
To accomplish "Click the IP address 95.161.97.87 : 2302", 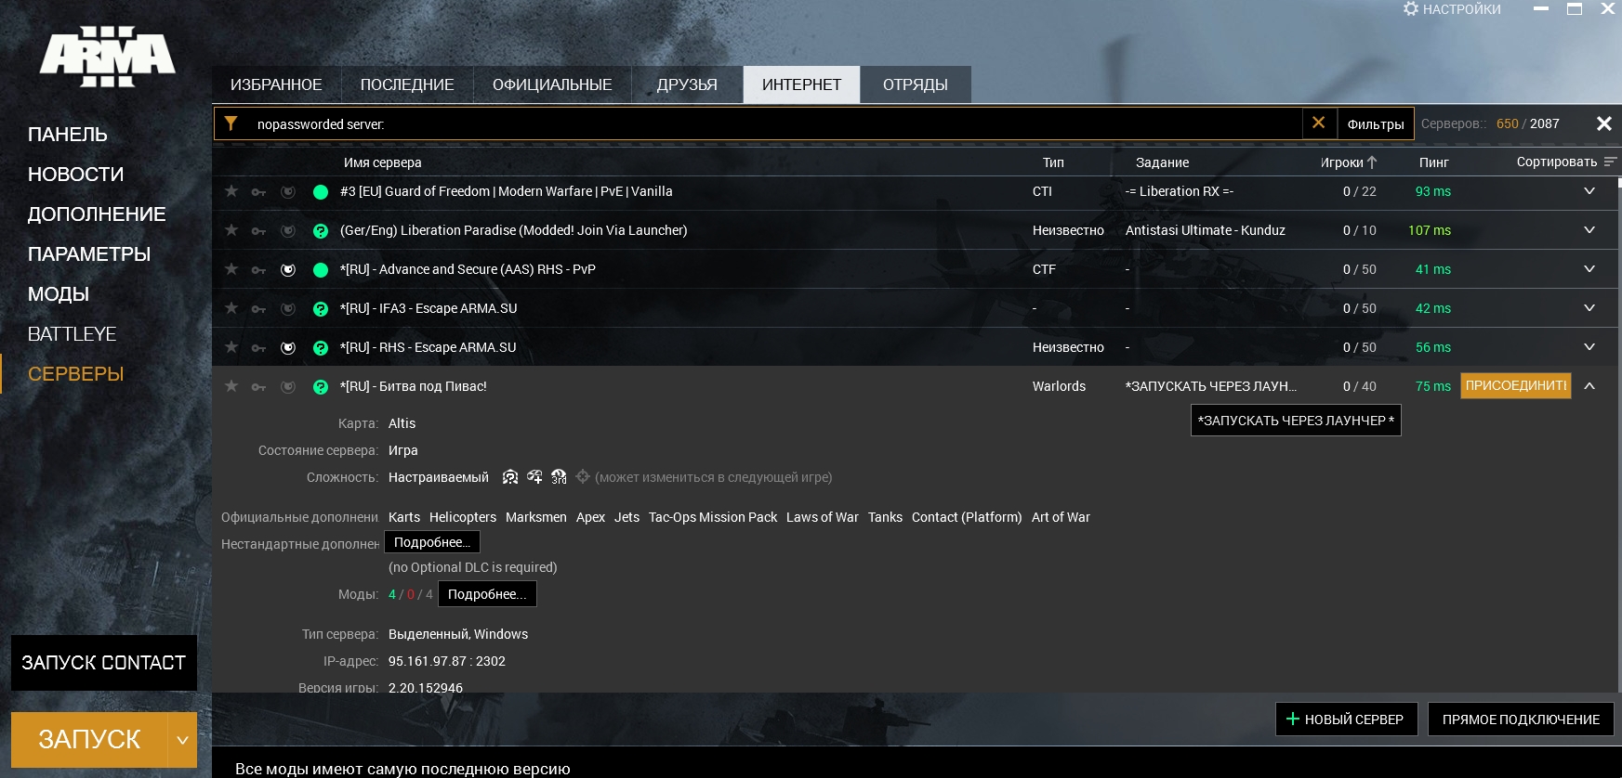I will (447, 661).
